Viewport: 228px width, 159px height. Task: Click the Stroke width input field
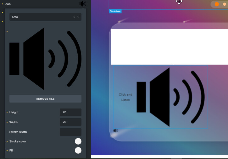point(70,132)
